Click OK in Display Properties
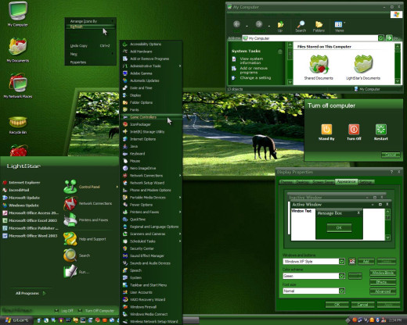Viewport: 407px width, 325px height. coord(337,305)
